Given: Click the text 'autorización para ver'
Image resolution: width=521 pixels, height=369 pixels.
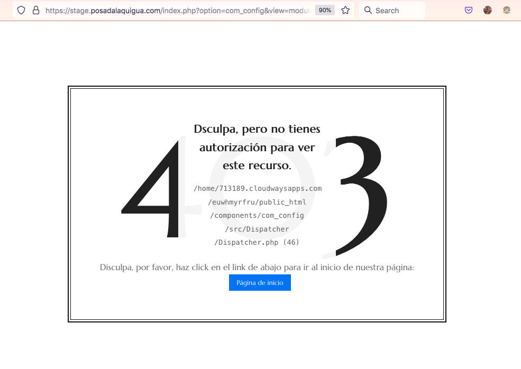Looking at the screenshot, I should [257, 147].
